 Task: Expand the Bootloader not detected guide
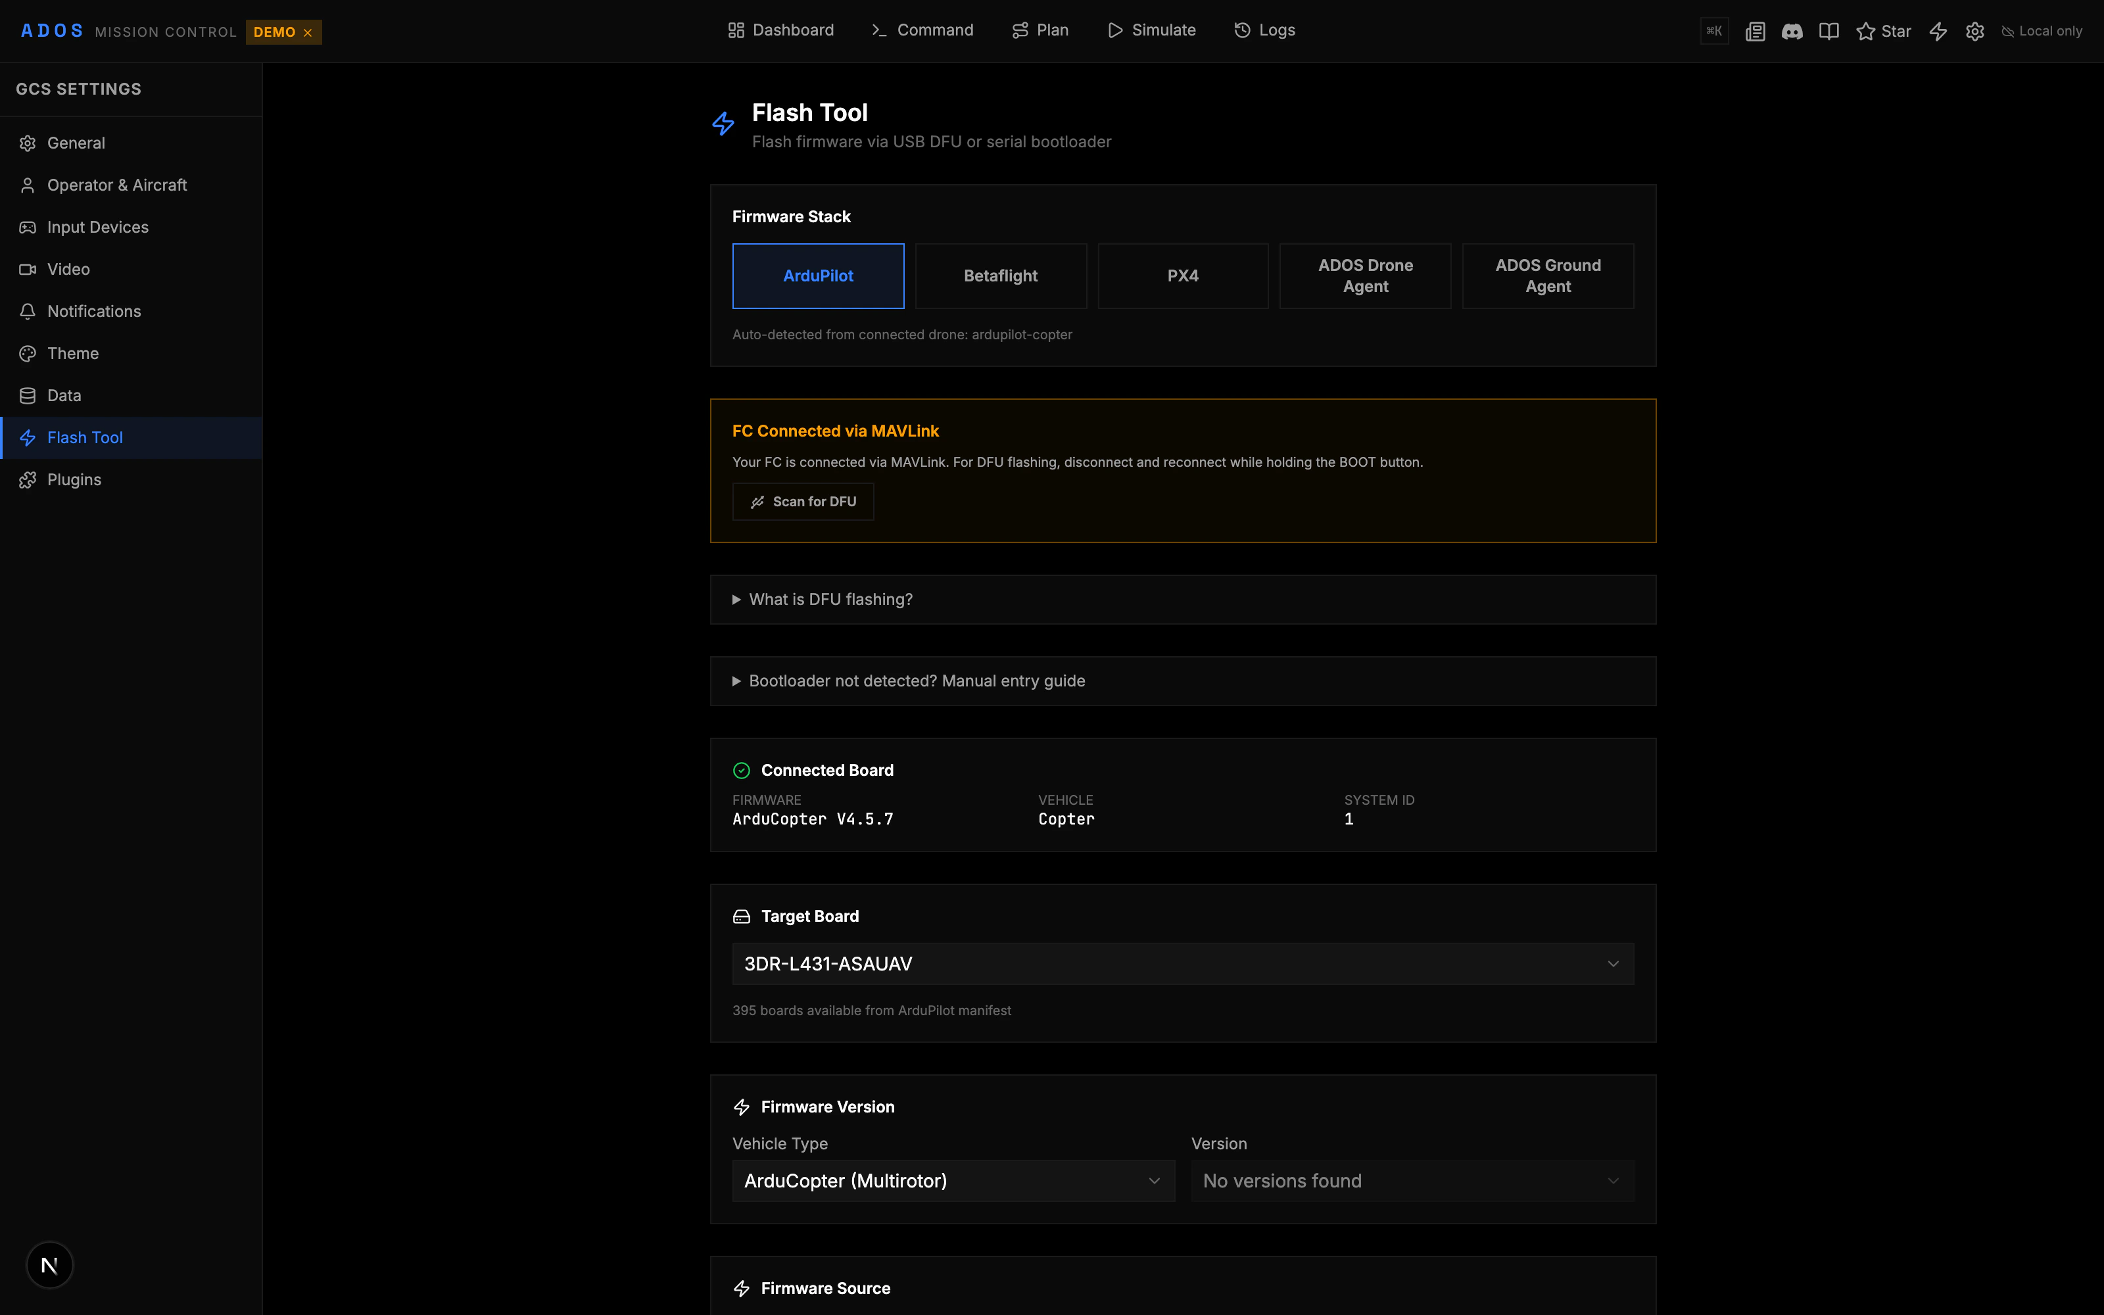coord(1182,681)
